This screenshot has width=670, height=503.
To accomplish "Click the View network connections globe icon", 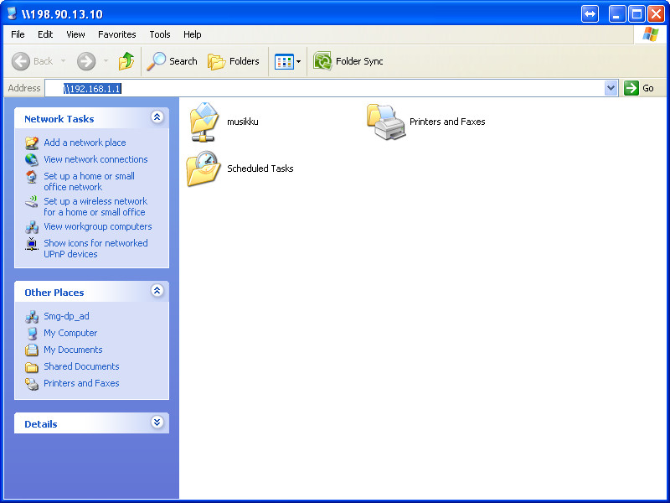I will click(32, 159).
